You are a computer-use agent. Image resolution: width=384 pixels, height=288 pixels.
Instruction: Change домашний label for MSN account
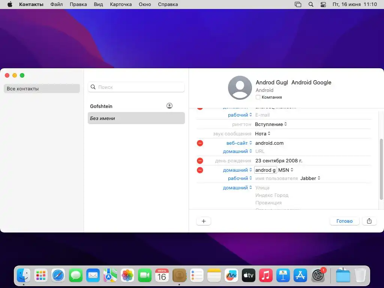pyautogui.click(x=237, y=170)
